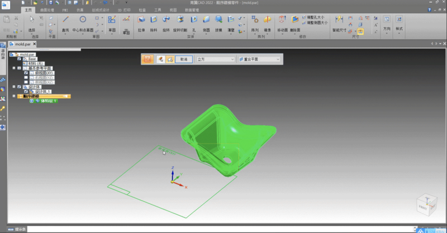Toggle the 设计体_1 visibility checkbox

[26, 92]
